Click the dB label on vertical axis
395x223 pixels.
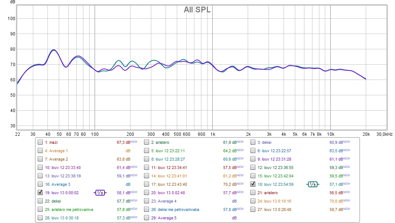(x=12, y=2)
